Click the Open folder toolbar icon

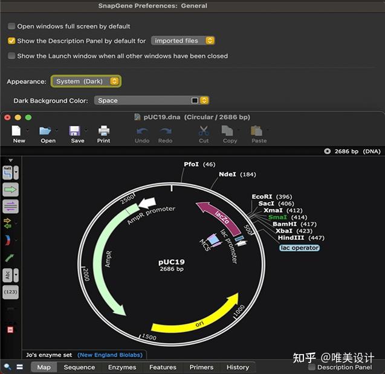click(45, 131)
